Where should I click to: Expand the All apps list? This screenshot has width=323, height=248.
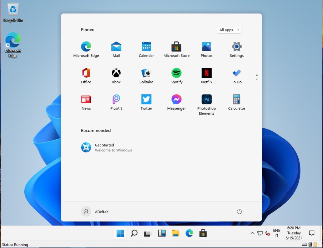pos(229,30)
